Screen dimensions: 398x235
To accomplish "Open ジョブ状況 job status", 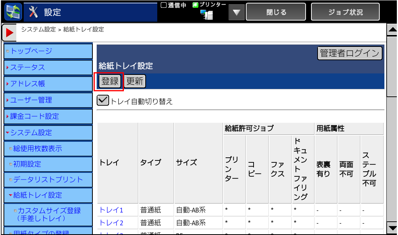I will (x=345, y=12).
